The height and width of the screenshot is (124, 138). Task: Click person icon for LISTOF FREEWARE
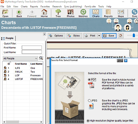pos(5,79)
